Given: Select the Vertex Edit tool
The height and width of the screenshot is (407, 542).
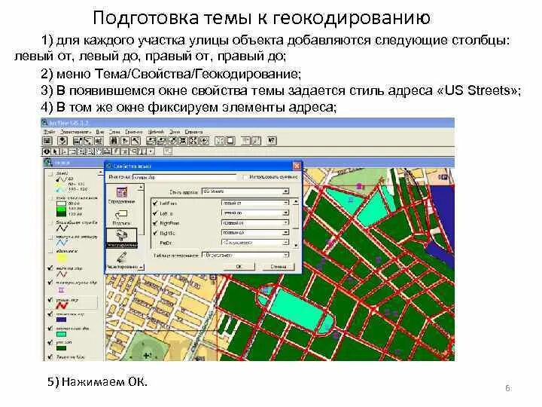Looking at the screenshot, I should [x=64, y=151].
